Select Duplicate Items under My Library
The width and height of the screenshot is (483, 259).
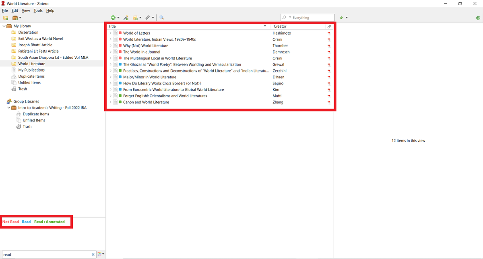click(31, 76)
